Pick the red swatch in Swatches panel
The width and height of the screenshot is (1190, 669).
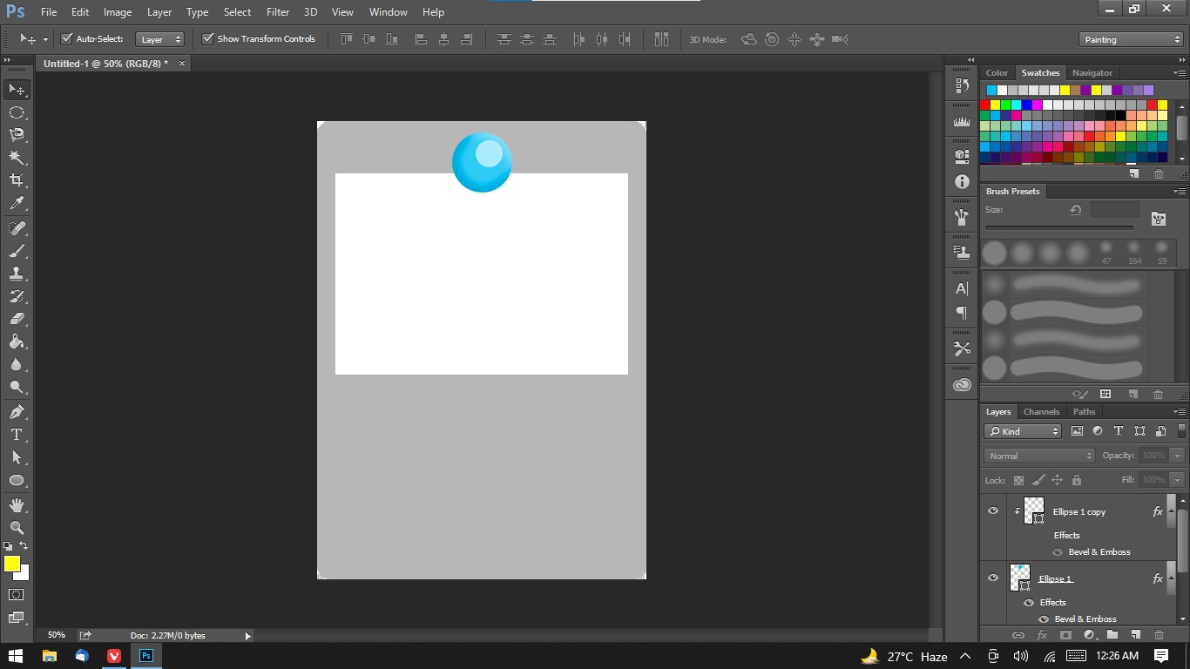coord(985,105)
